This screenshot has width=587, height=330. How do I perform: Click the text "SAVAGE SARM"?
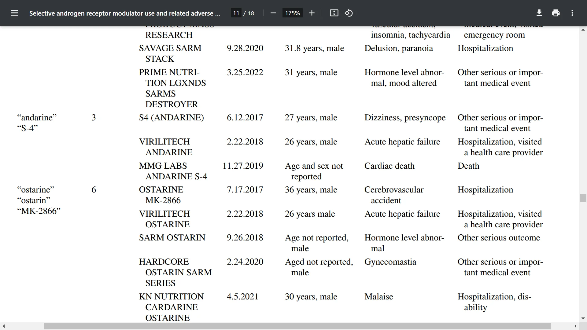(x=170, y=48)
